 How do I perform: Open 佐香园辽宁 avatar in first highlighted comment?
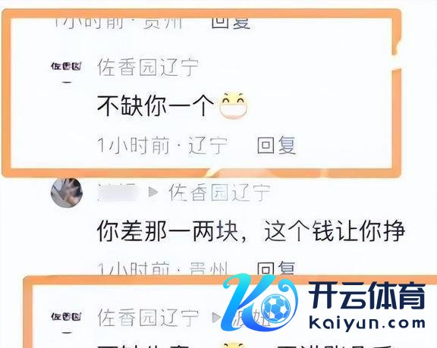(66, 66)
